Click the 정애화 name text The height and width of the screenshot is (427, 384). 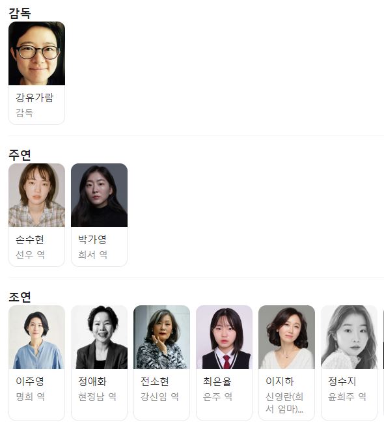pos(92,381)
